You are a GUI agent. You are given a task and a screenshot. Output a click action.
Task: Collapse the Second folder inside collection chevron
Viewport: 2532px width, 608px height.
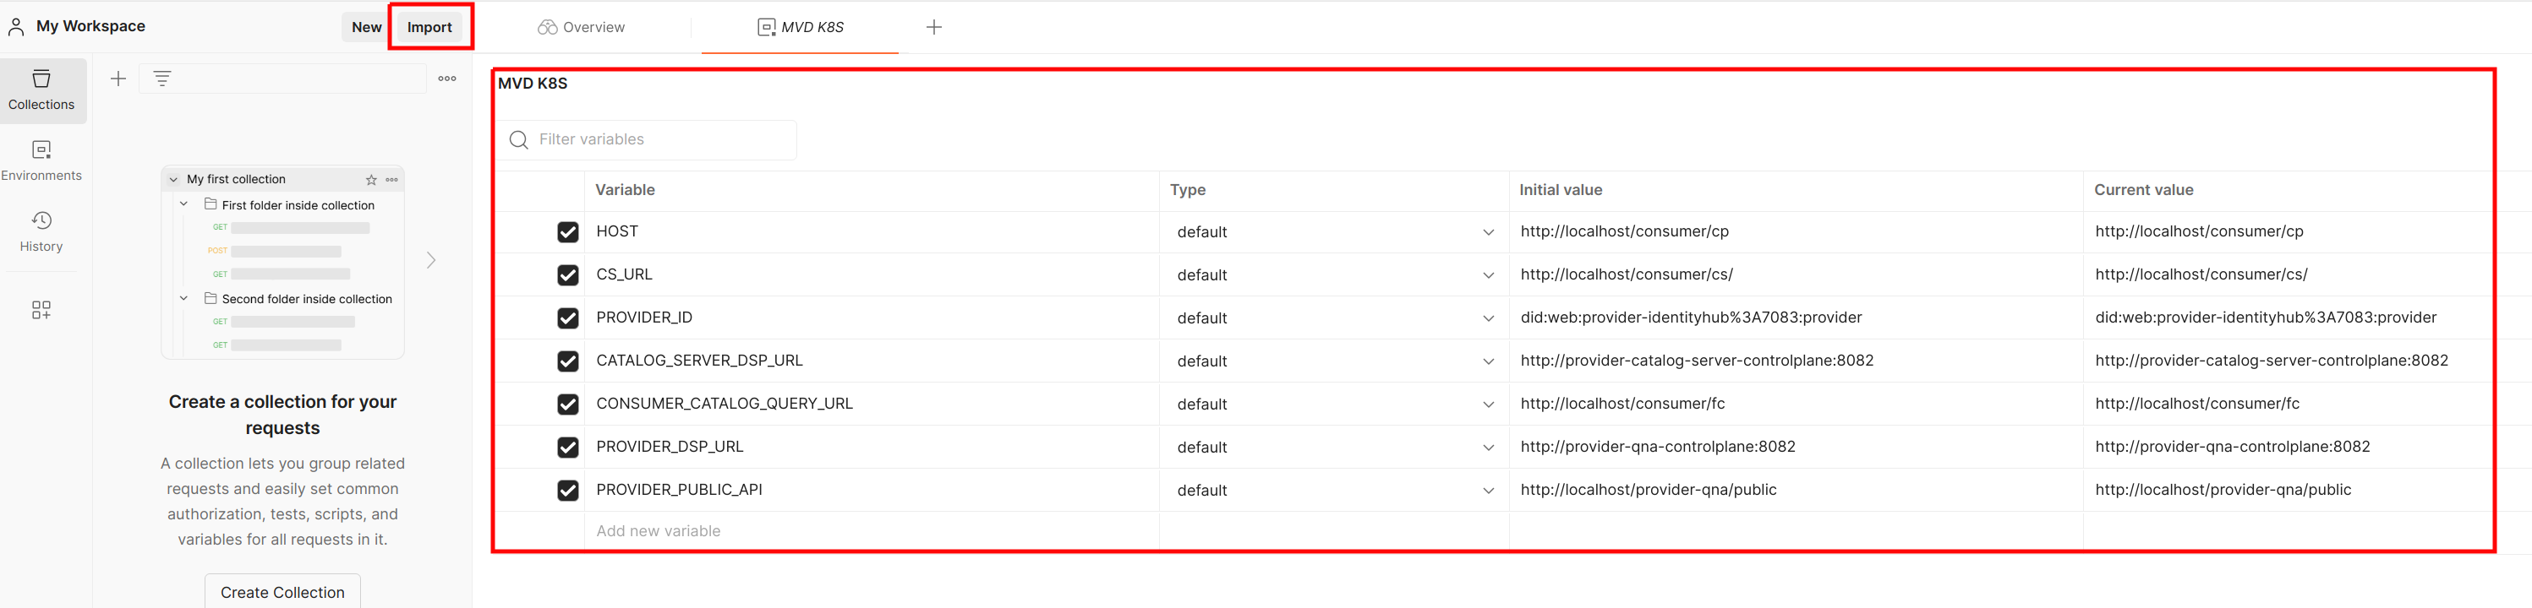click(183, 297)
